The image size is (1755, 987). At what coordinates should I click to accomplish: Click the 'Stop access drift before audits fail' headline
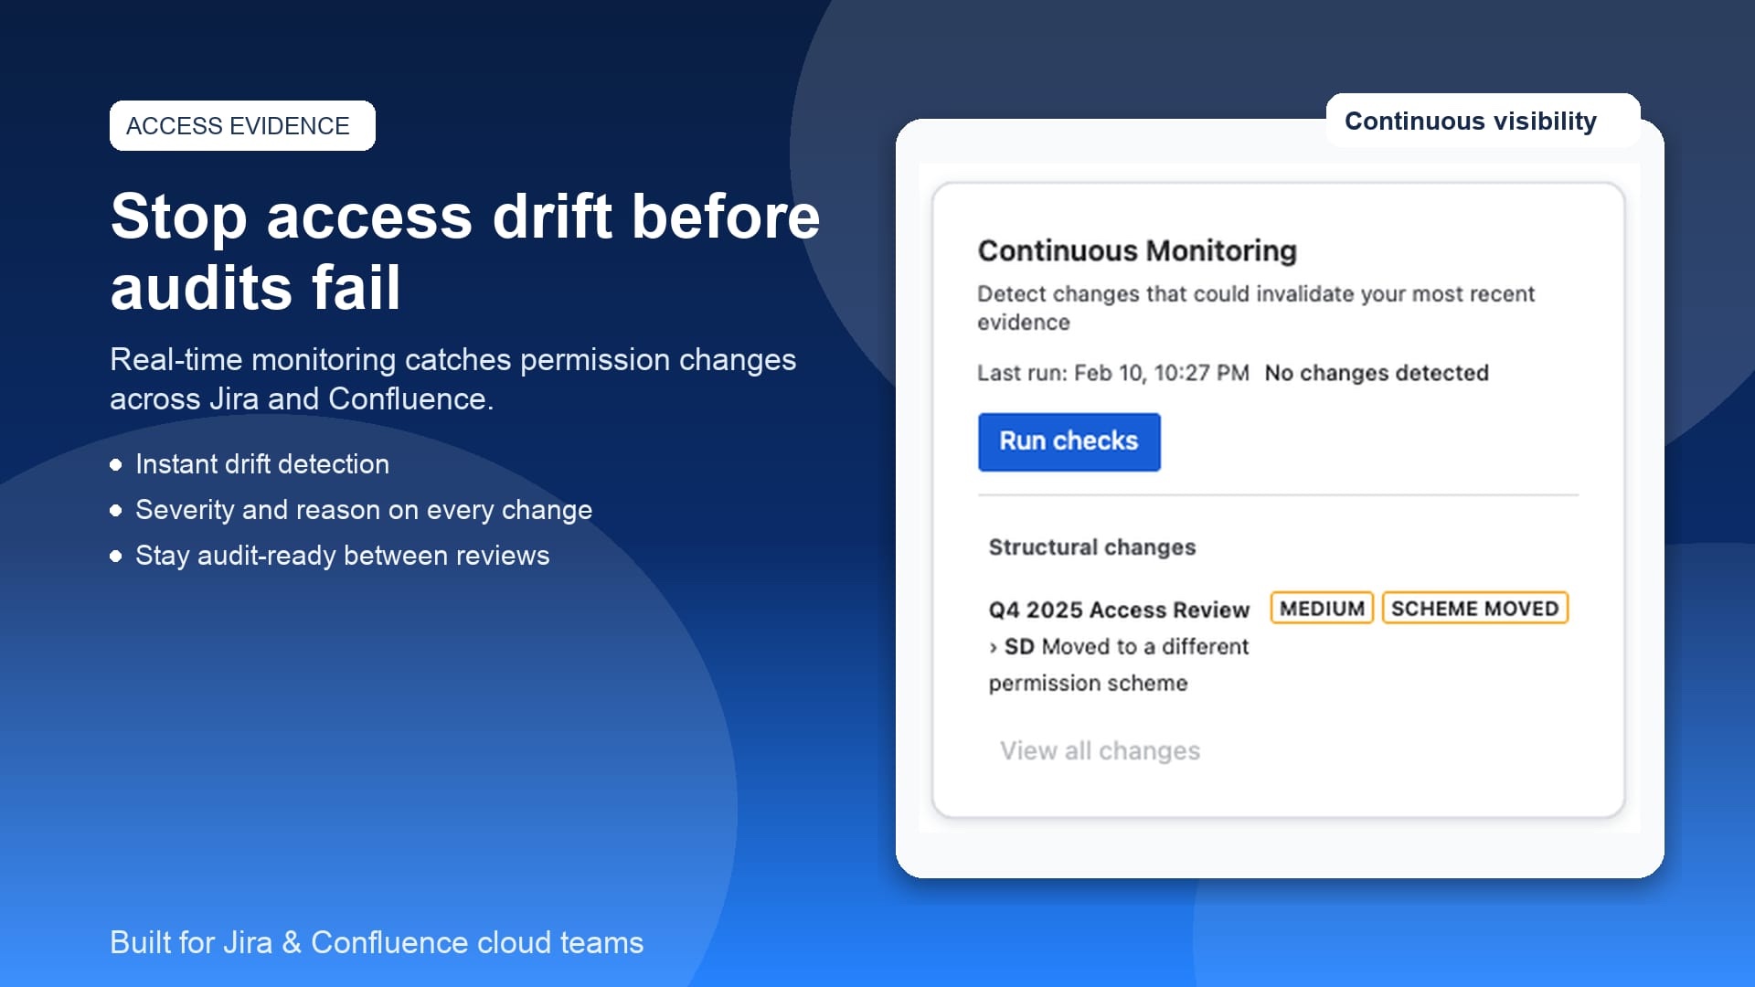coord(465,252)
